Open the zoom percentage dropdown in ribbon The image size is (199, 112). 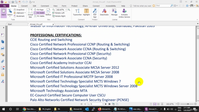coord(66,10)
